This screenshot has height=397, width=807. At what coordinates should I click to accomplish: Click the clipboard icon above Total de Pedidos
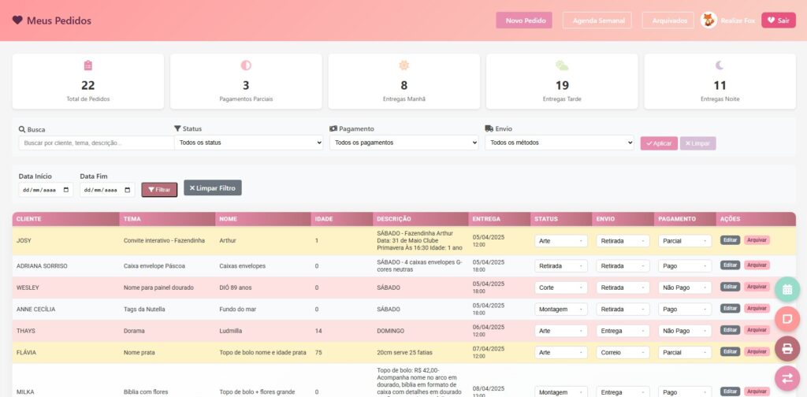[88, 65]
